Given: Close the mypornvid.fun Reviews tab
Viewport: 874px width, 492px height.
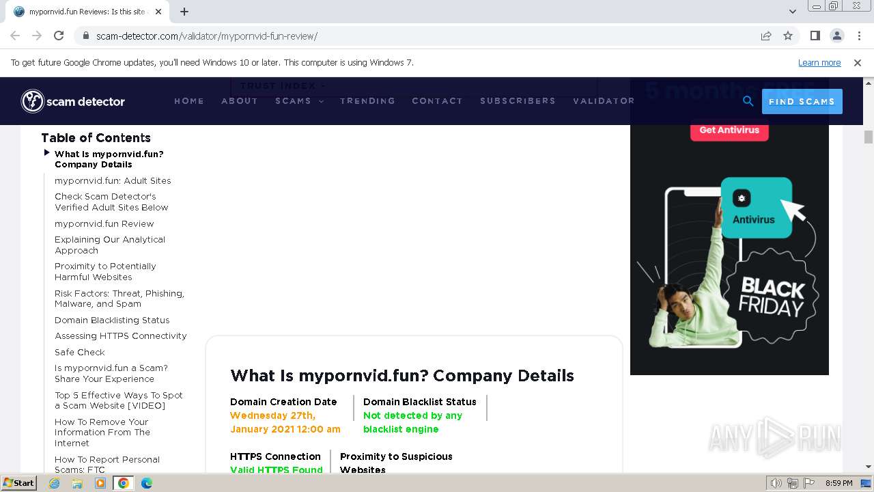Looking at the screenshot, I should 158,12.
